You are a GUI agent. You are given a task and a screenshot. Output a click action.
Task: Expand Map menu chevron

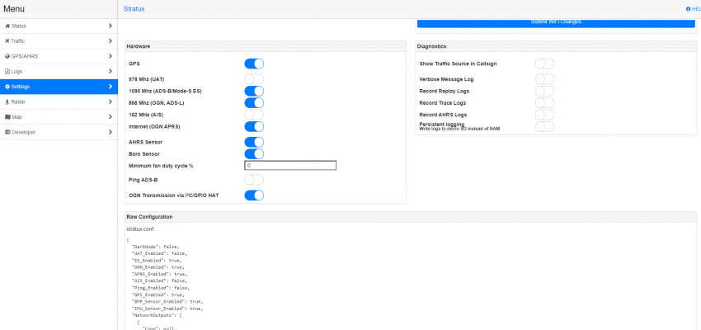110,117
